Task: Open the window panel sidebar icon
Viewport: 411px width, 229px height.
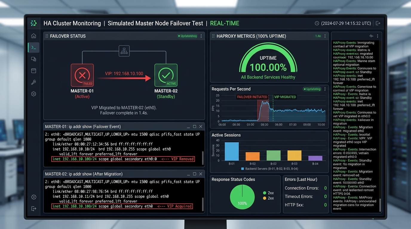Action: tap(34, 71)
